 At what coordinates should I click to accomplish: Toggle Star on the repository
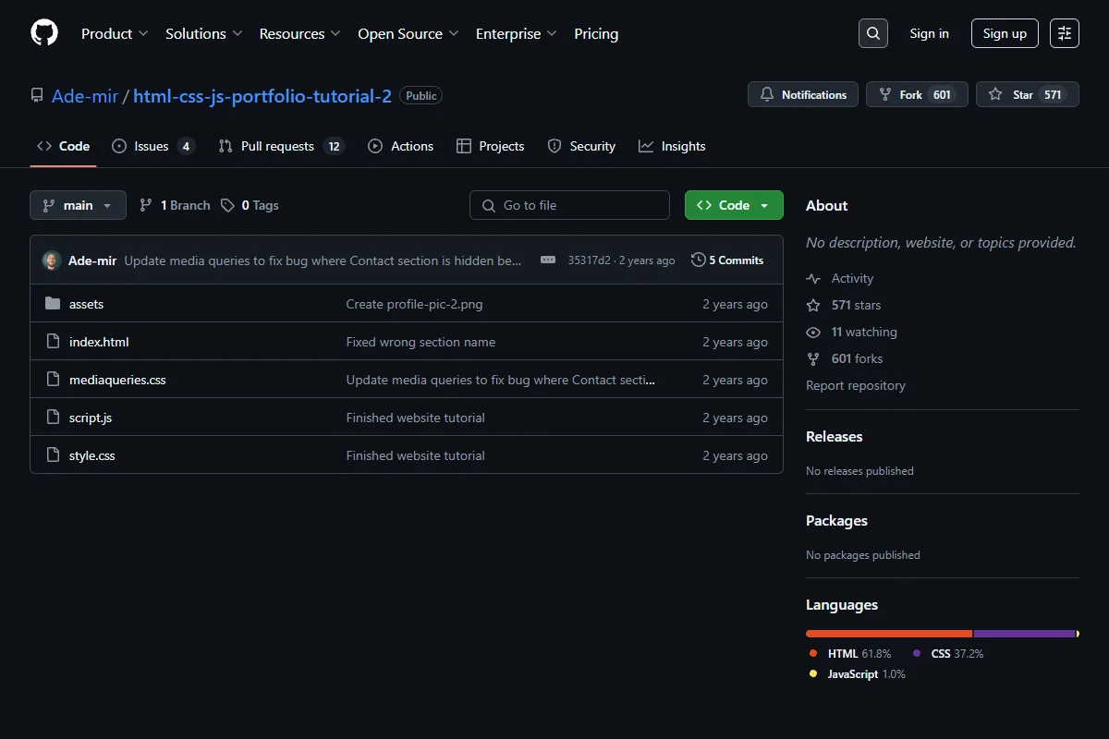pyautogui.click(x=1028, y=95)
